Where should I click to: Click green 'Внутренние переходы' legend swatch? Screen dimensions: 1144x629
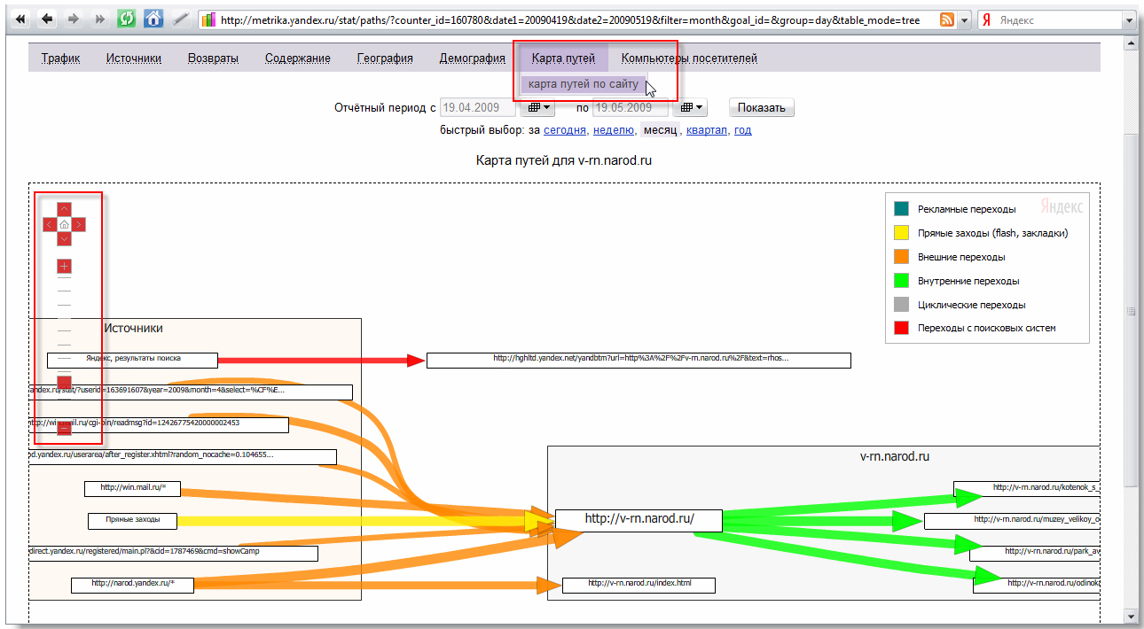tap(901, 281)
